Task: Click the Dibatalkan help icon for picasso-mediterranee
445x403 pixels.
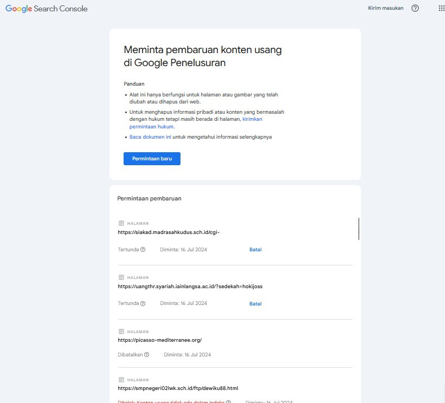Action: 147,354
